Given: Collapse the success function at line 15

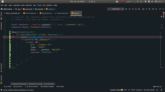Looking at the screenshot, I should coord(10,52).
